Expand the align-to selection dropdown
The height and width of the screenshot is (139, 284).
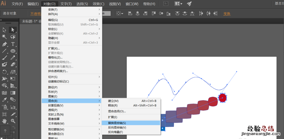(120, 13)
